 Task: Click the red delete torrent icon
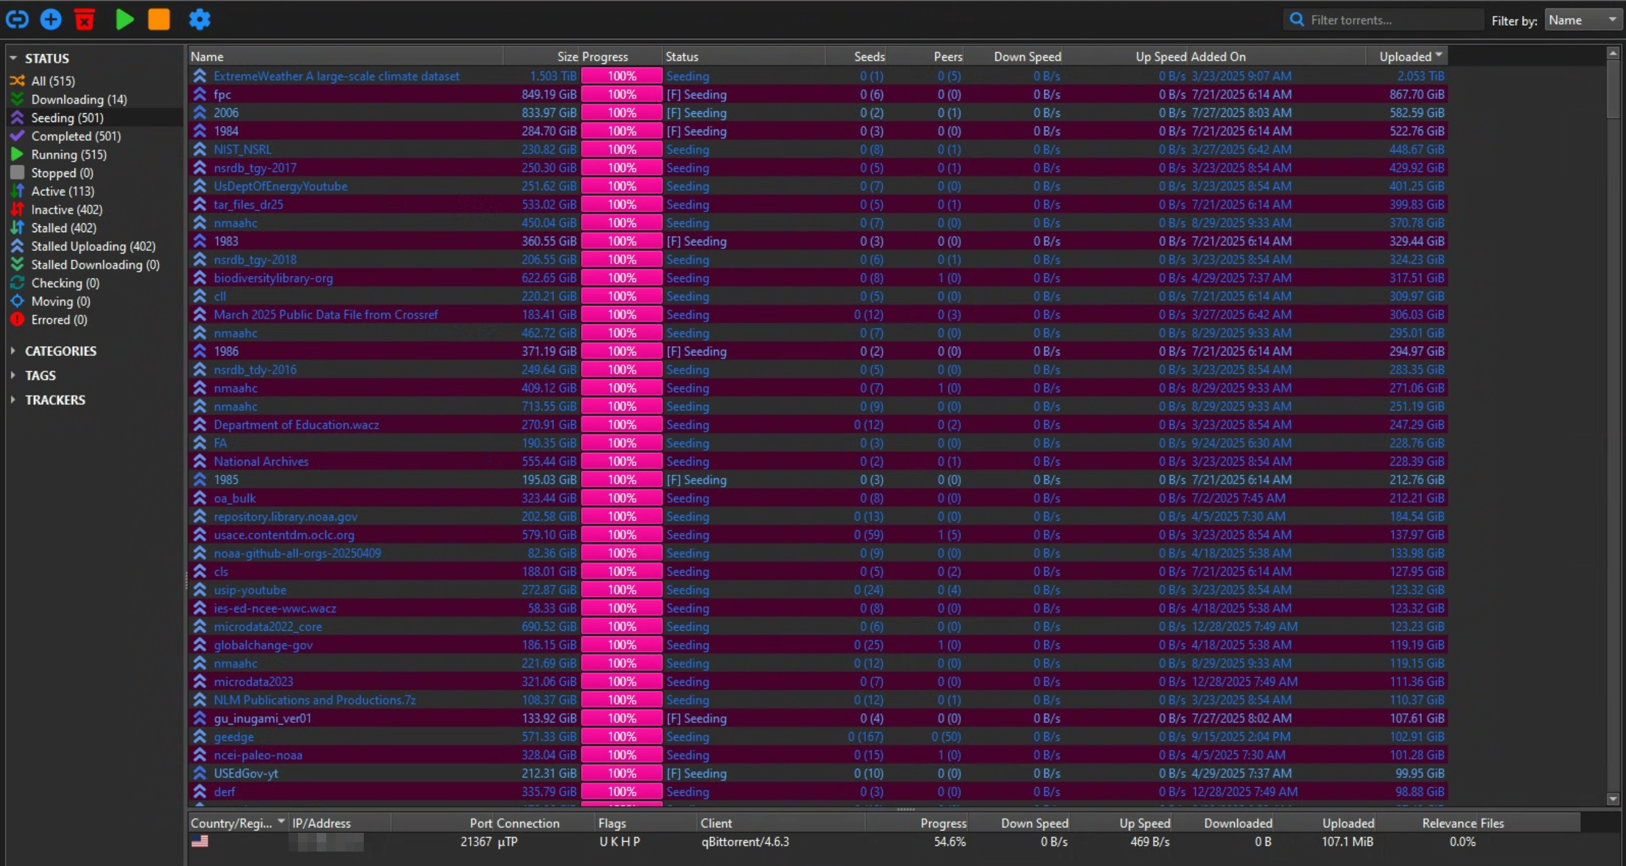85,19
